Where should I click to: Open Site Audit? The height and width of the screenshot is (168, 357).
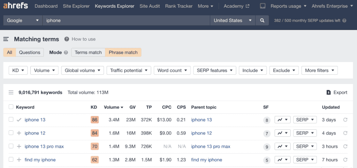point(150,6)
